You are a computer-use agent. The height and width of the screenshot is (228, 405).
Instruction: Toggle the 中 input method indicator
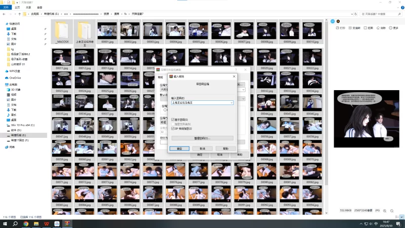376,223
